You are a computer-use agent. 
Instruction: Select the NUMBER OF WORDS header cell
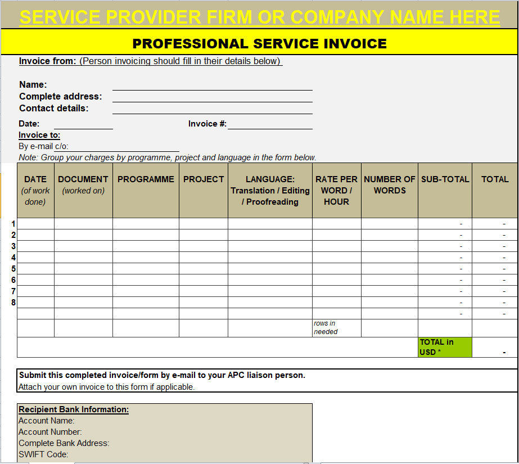click(389, 190)
